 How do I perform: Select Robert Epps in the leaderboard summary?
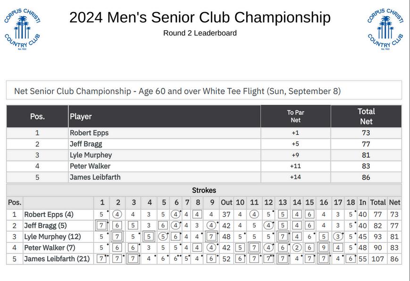(x=89, y=133)
